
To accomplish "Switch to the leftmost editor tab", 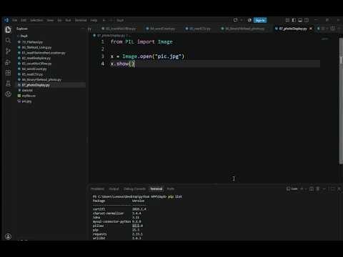I will pos(90,29).
